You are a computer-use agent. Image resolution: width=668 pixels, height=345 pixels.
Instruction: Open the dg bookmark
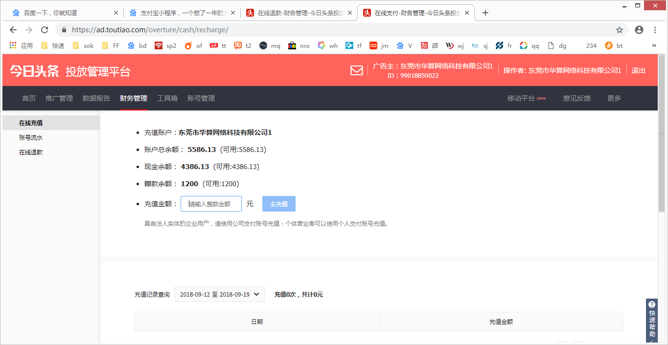(x=557, y=45)
